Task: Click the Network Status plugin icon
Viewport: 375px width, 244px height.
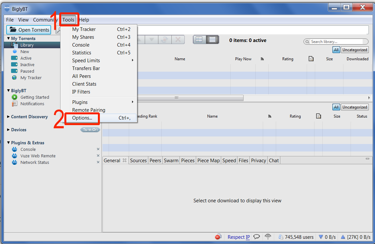Action: click(x=15, y=162)
